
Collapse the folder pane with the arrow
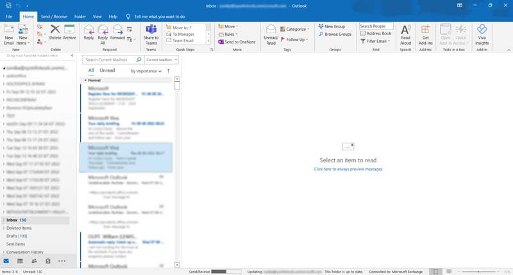point(72,56)
